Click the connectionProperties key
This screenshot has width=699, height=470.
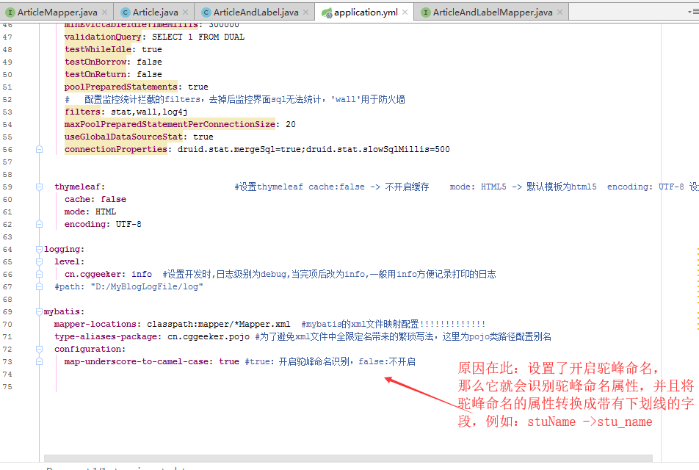tap(116, 149)
